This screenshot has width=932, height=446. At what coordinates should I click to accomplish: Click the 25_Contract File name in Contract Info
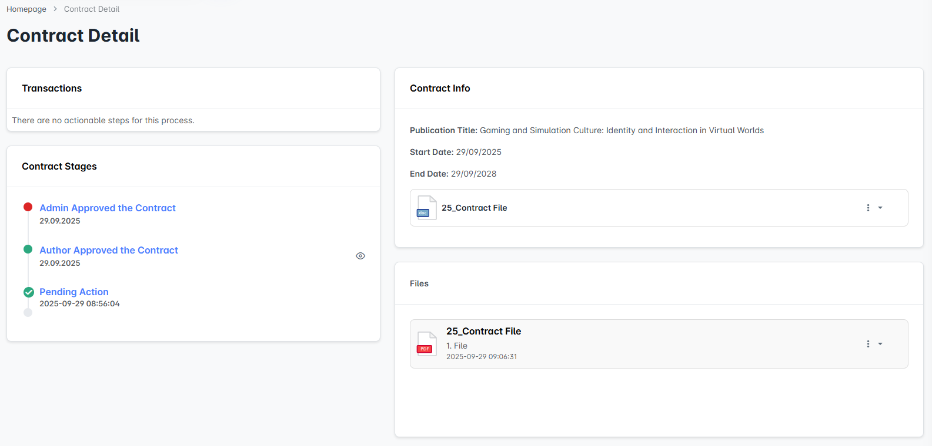474,208
